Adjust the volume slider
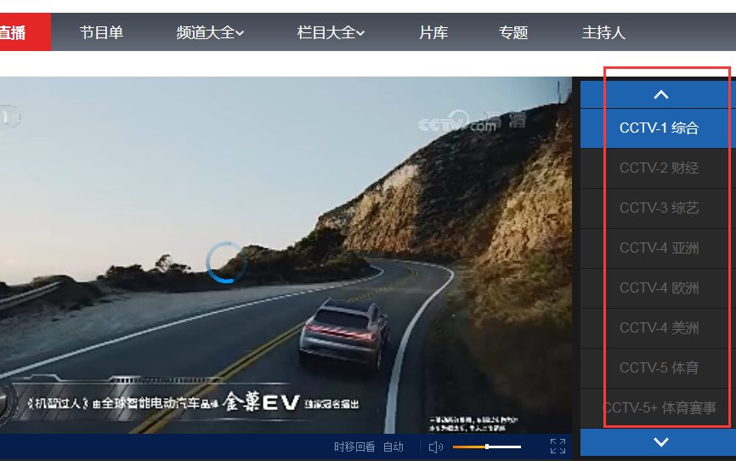The width and height of the screenshot is (736, 461). point(487,447)
